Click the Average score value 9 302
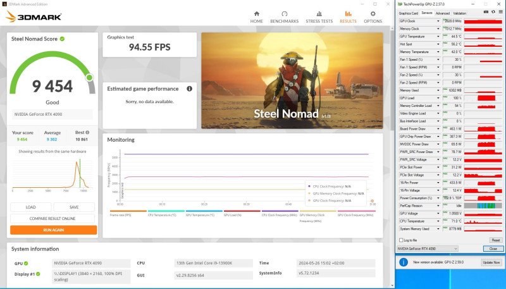Image resolution: width=506 pixels, height=289 pixels. 52,140
